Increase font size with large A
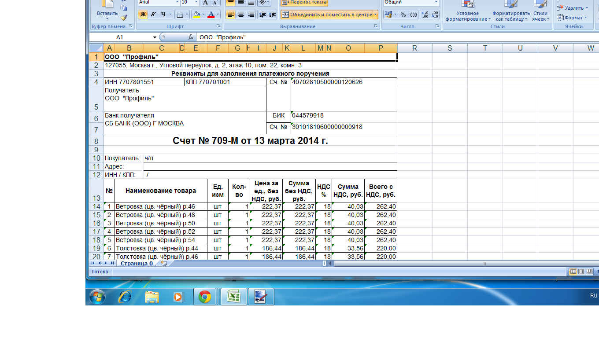This screenshot has width=599, height=338. (205, 3)
